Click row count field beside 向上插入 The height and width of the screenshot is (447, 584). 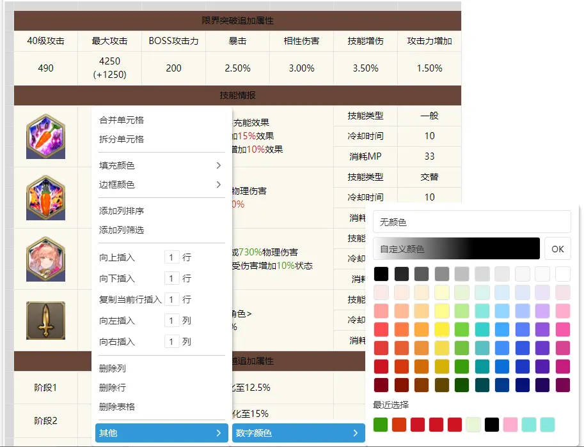[171, 257]
